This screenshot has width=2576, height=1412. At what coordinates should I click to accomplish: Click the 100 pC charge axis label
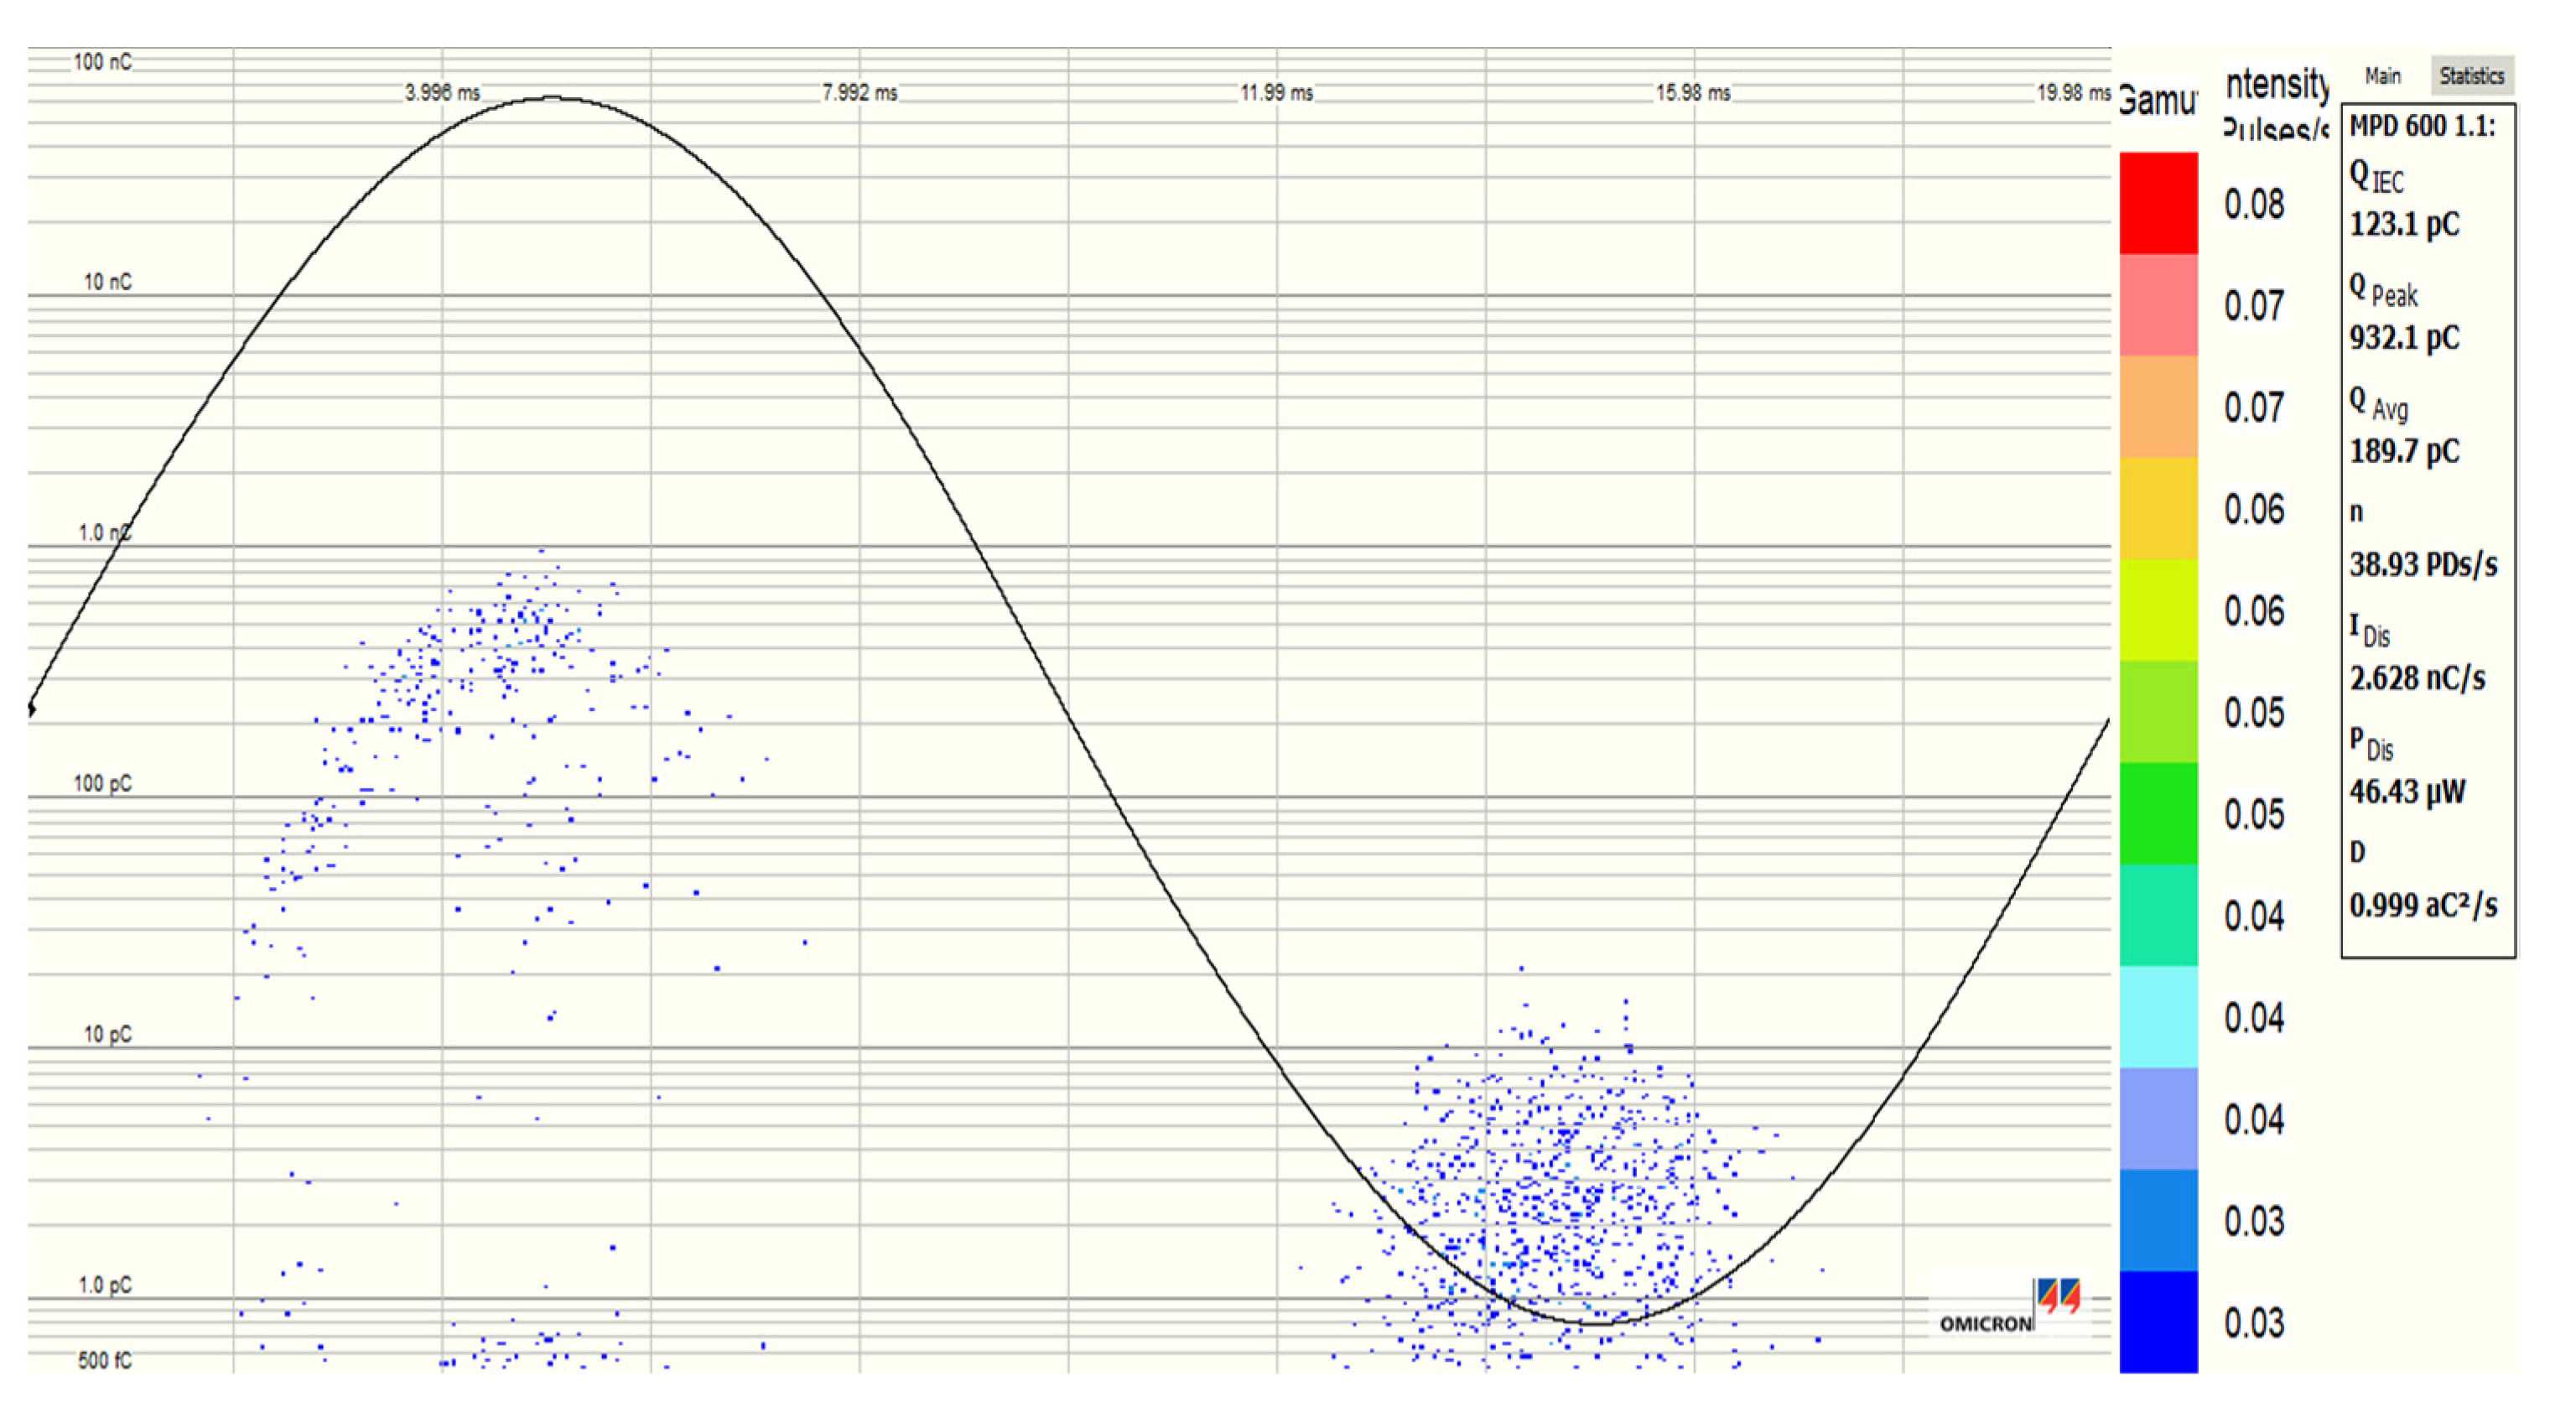103,783
